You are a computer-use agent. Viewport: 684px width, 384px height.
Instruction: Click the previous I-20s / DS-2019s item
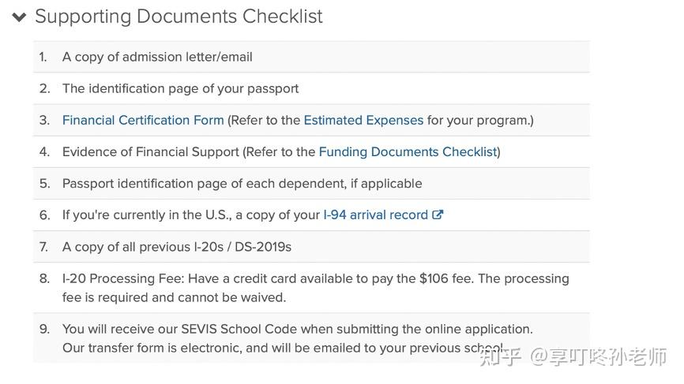pyautogui.click(x=176, y=247)
